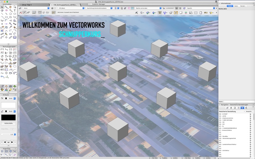The height and width of the screenshot is (159, 255).
Task: Click the camera-with-clock icon in toolbar
Action: (x=191, y=13)
